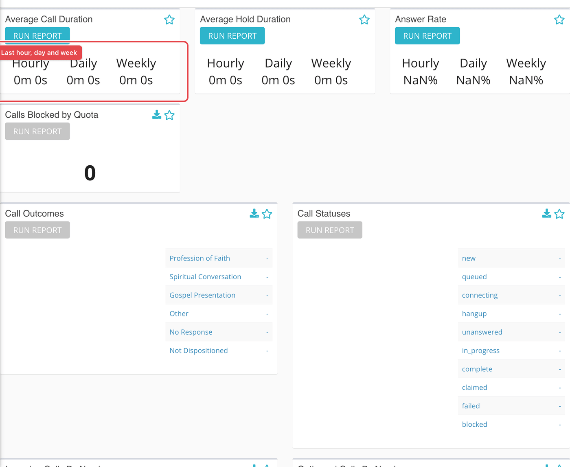Run the Call Outcomes report
Viewport: 570px width, 467px height.
[37, 230]
